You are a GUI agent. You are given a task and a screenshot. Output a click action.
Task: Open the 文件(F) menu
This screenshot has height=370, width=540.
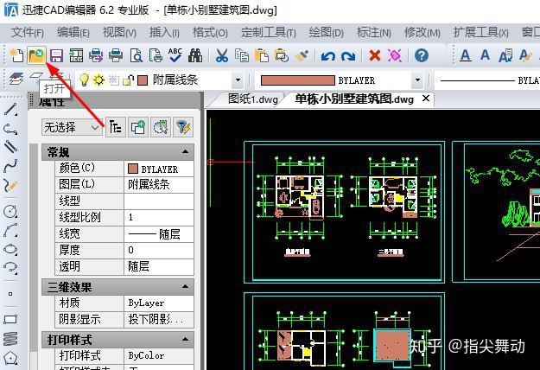[27, 33]
